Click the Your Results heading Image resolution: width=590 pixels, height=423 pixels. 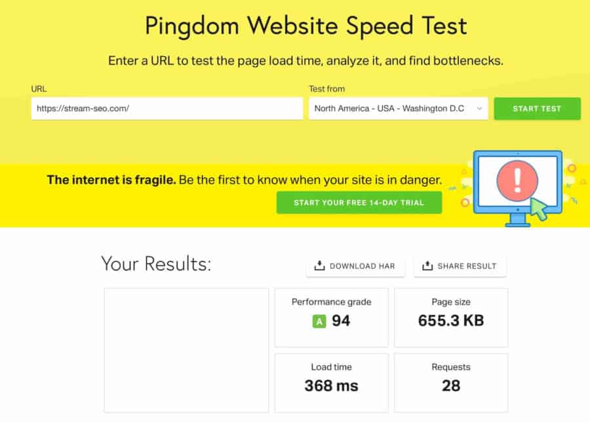[156, 264]
